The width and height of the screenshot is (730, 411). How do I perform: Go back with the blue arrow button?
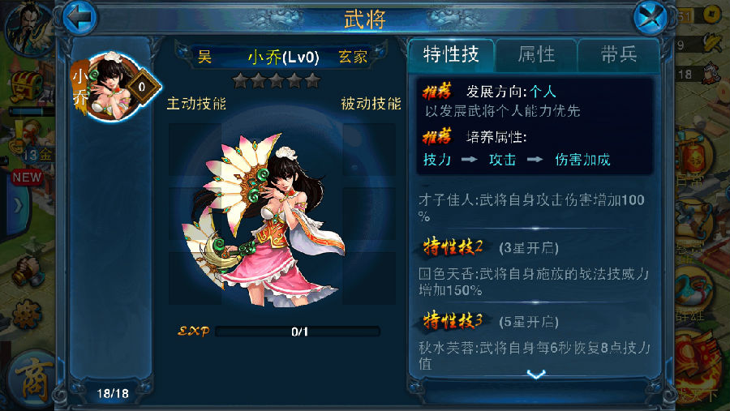[79, 17]
